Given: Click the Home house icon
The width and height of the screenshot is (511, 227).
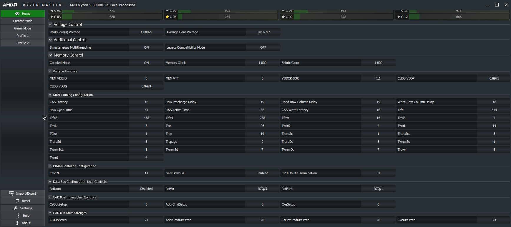Looking at the screenshot, I should point(17,14).
